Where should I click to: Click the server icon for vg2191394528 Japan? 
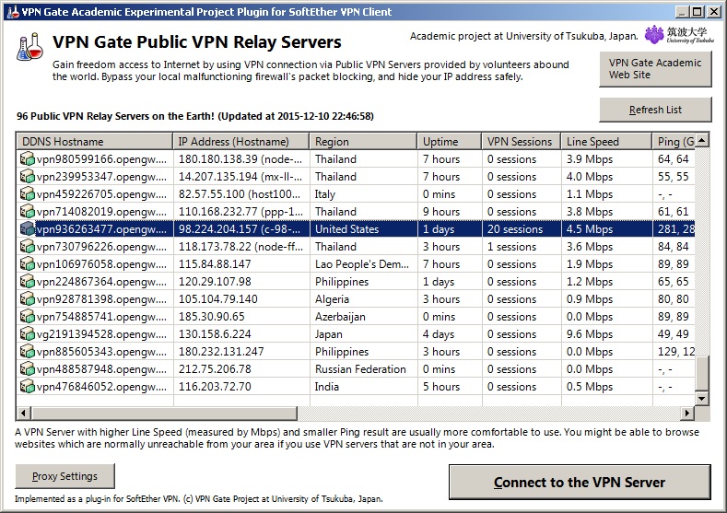pos(28,334)
